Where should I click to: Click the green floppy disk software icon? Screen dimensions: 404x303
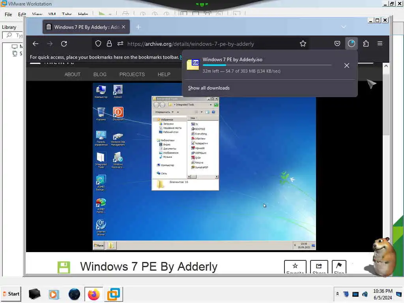click(x=64, y=267)
